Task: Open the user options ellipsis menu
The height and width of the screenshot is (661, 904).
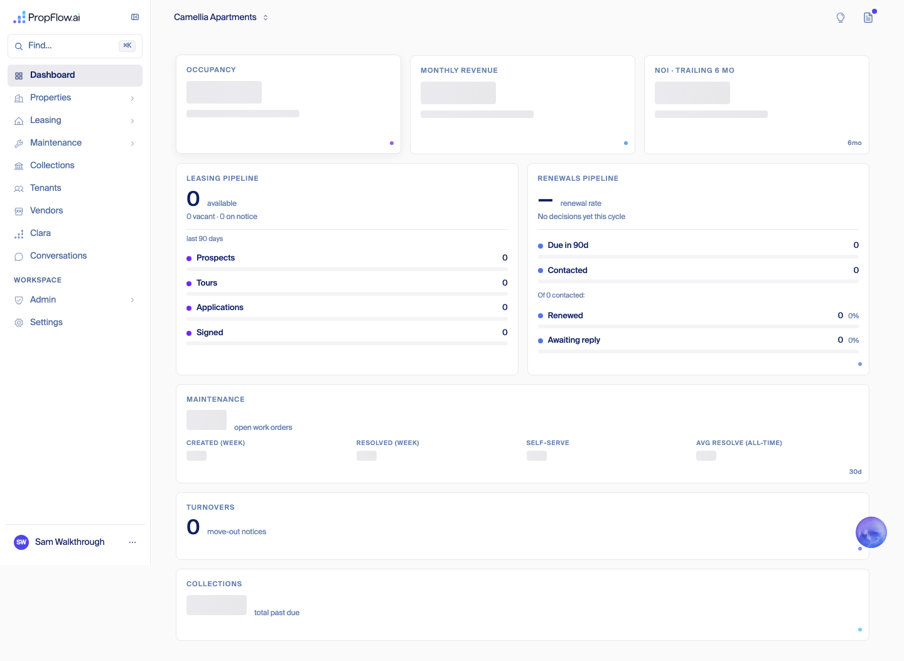Action: point(132,542)
